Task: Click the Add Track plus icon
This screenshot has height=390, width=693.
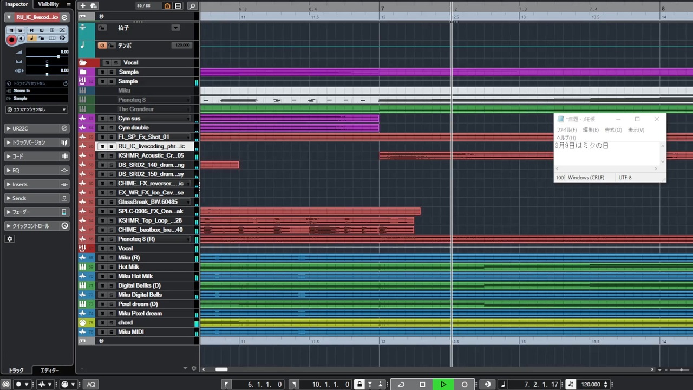Action: coord(82,6)
